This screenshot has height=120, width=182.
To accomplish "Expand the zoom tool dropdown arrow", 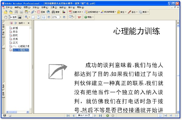I will [x=29, y=17].
